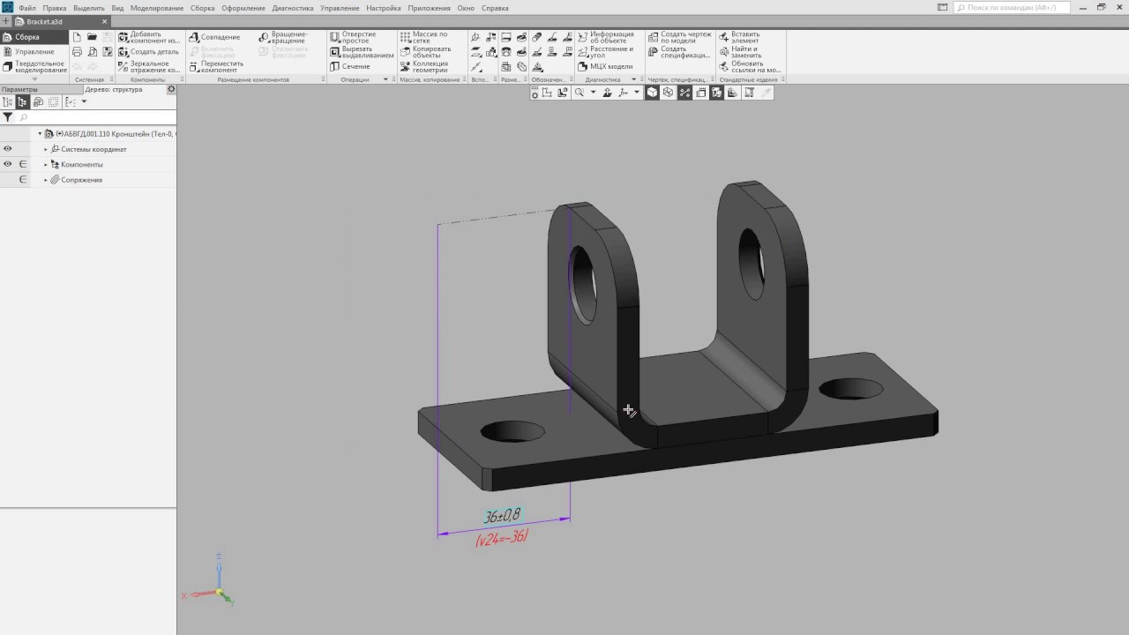The height and width of the screenshot is (635, 1129).
Task: Select the 36±0,8 dimension value
Action: click(x=502, y=516)
